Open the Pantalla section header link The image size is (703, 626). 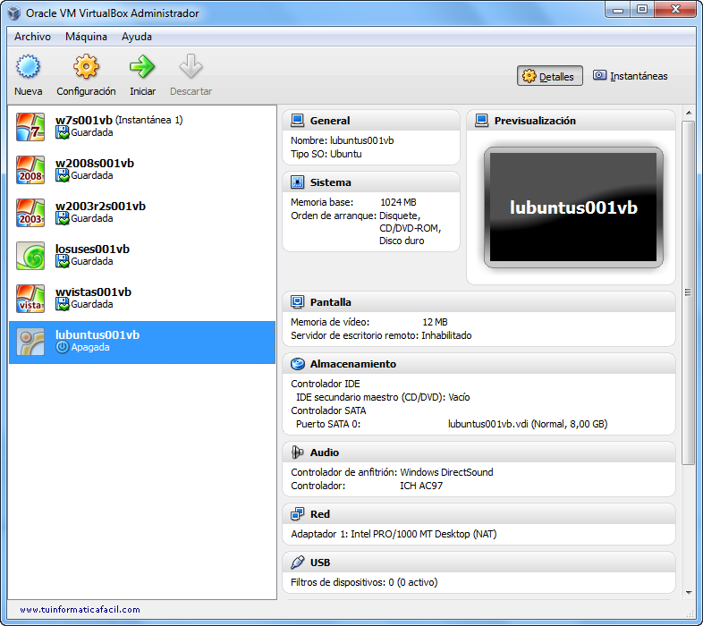[330, 302]
